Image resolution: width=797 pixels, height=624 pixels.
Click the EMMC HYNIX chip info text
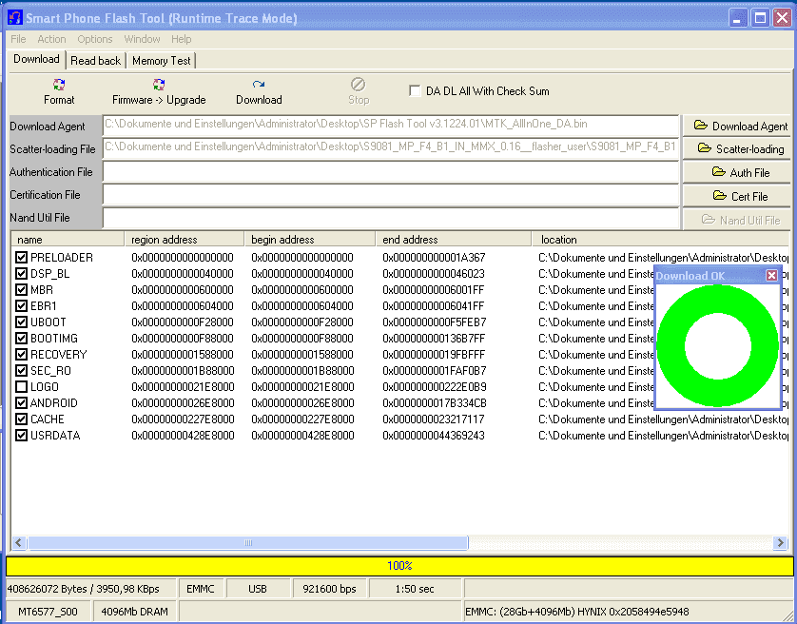point(577,612)
